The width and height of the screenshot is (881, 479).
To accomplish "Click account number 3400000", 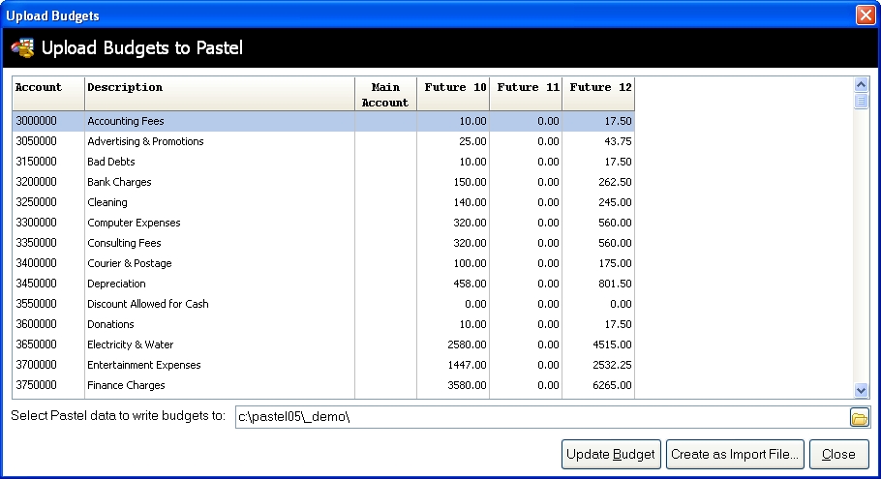I will (36, 263).
